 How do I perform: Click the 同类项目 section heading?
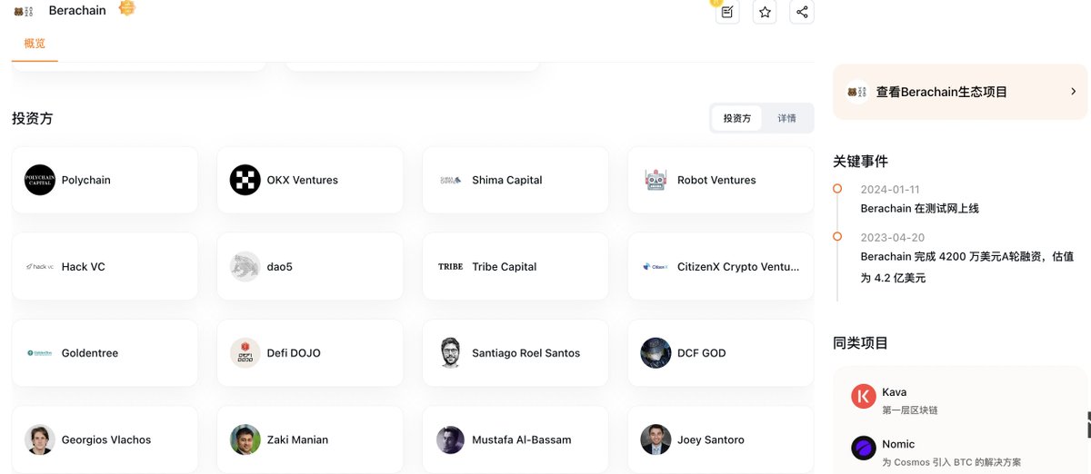(860, 343)
